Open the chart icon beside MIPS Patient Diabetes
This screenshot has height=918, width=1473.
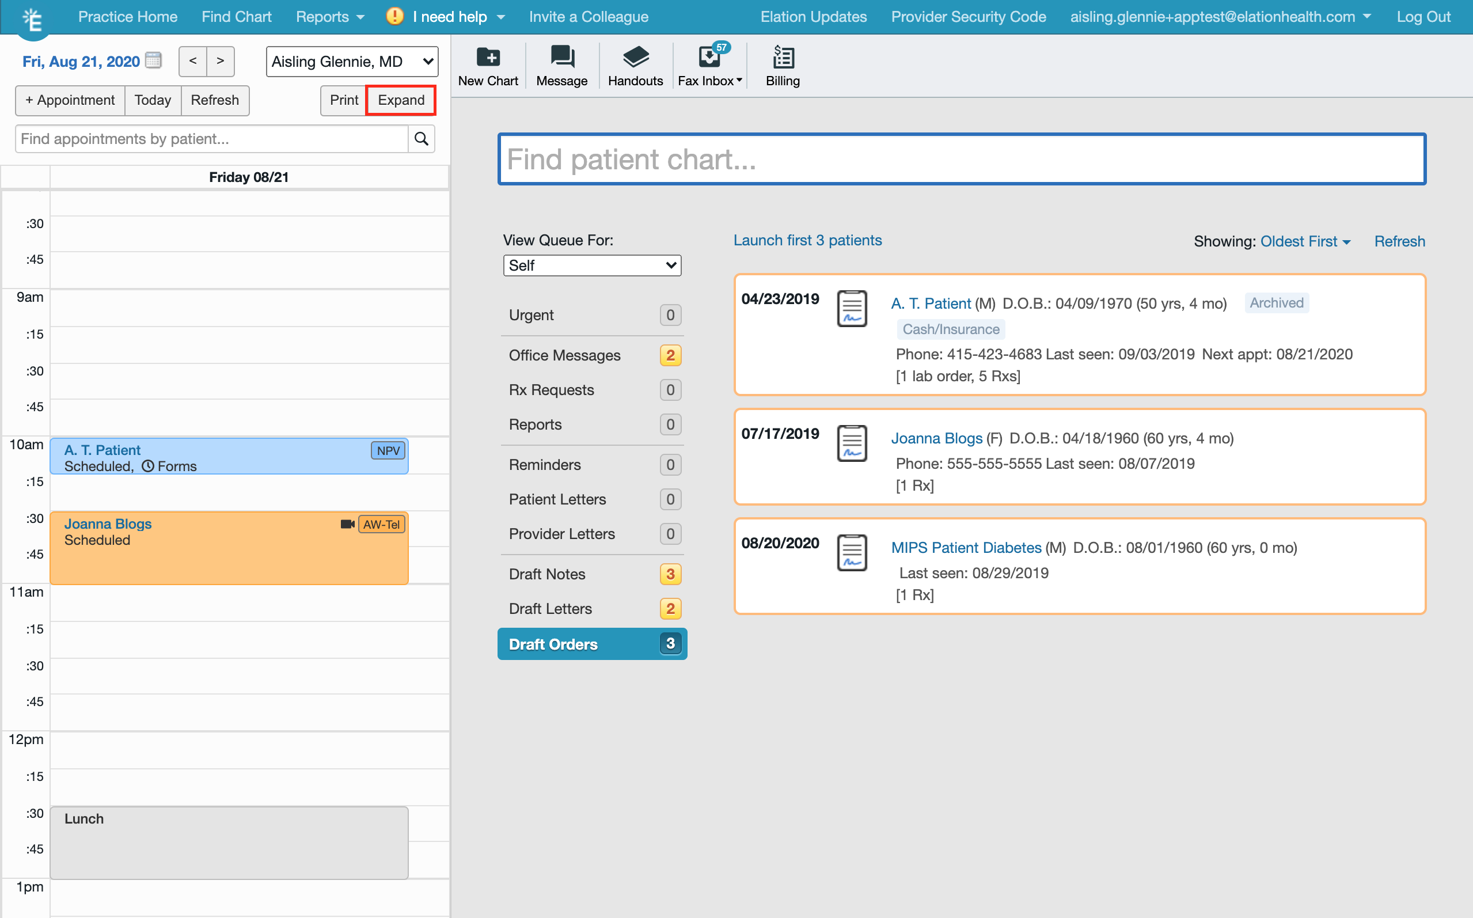852,552
